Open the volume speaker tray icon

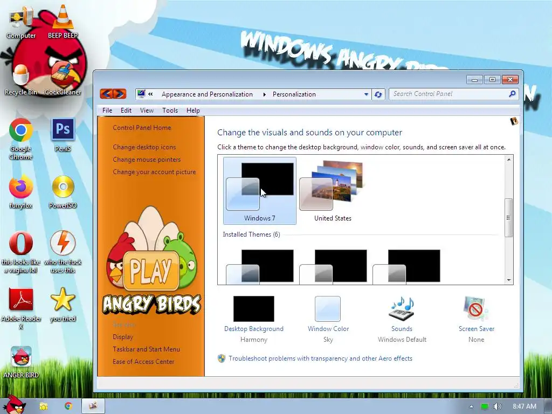point(497,406)
